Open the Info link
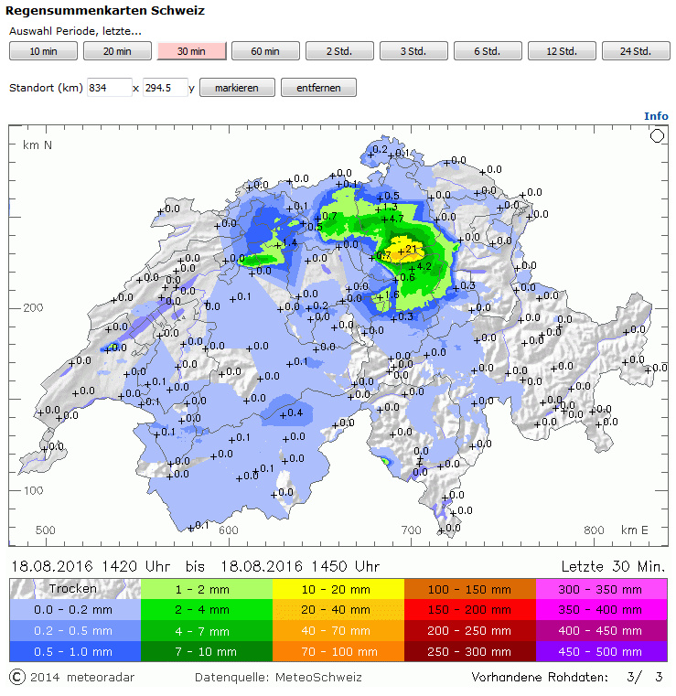 click(656, 116)
